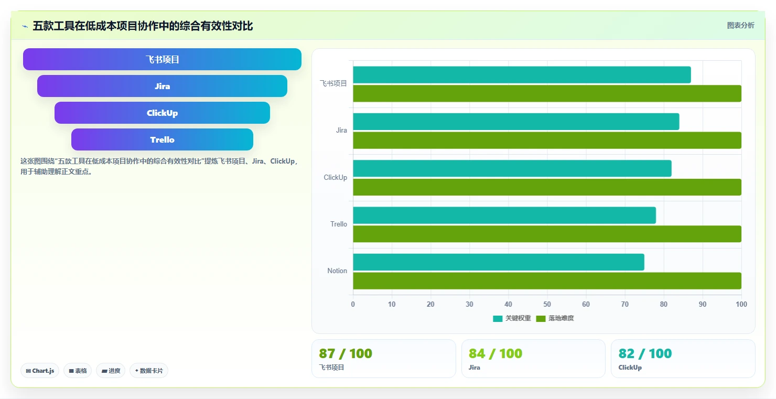
Task: Click the x-axis tick label 50
Action: coord(547,304)
